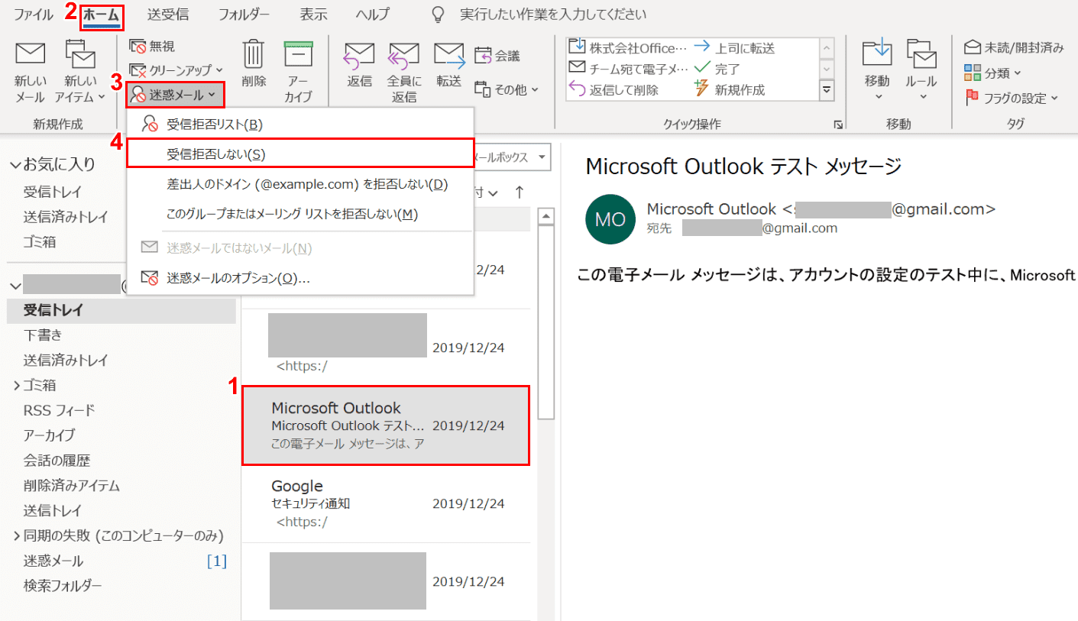This screenshot has width=1078, height=621.
Task: Open the 会話の履歴 folder
Action: (x=57, y=461)
